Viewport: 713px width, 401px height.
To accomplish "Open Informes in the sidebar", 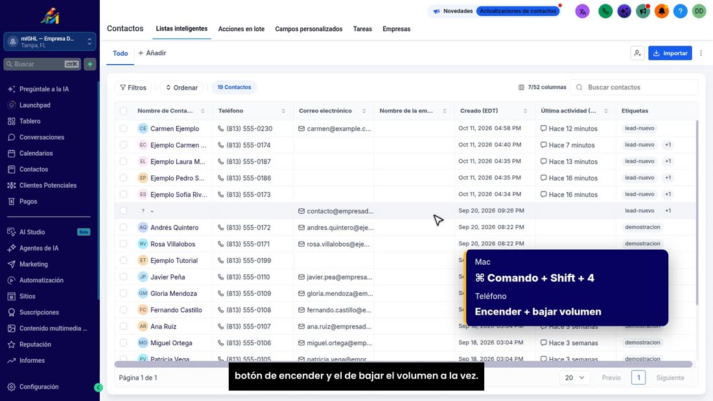I will (32, 360).
